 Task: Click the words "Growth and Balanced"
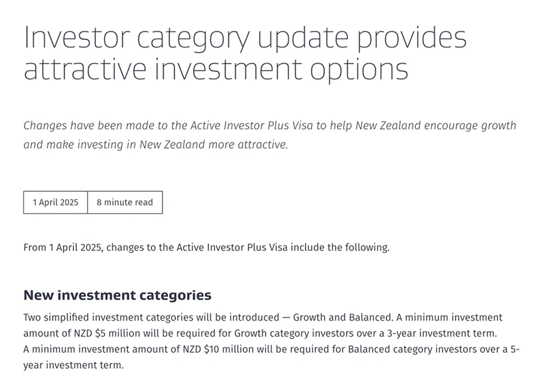(x=347, y=318)
